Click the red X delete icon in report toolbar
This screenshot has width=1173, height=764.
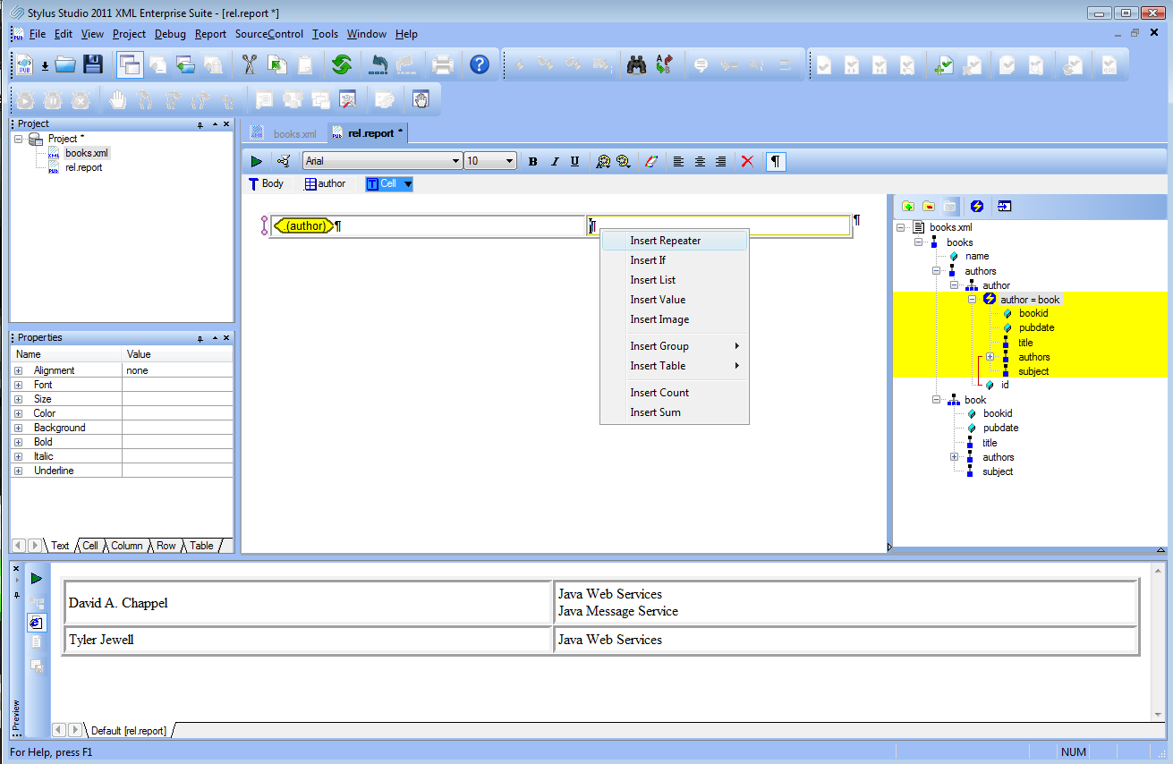[x=747, y=161]
